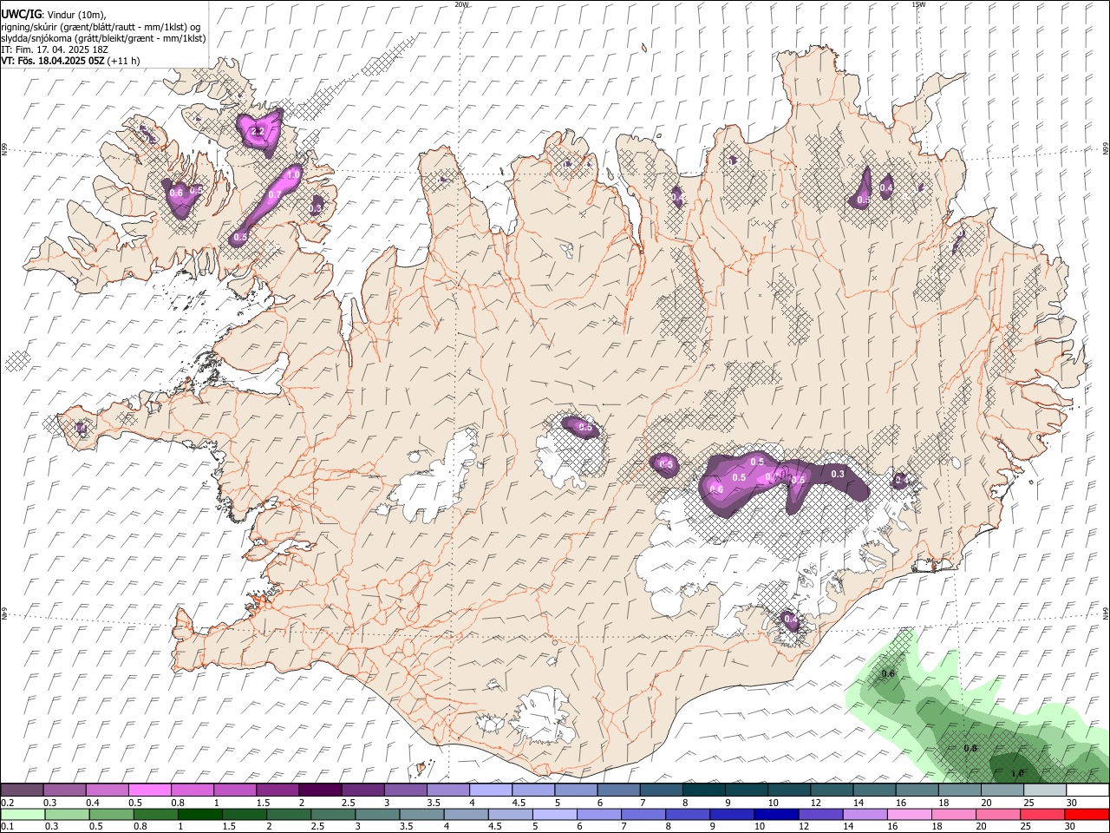Pick the darkest purple 2 swatch in upper legend
The image size is (1110, 833).
320,790
